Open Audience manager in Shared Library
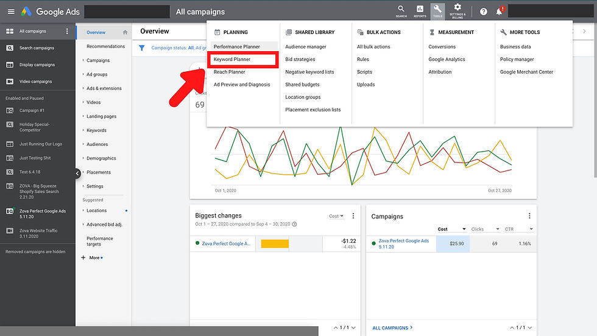Image resolution: width=597 pixels, height=336 pixels. [306, 47]
